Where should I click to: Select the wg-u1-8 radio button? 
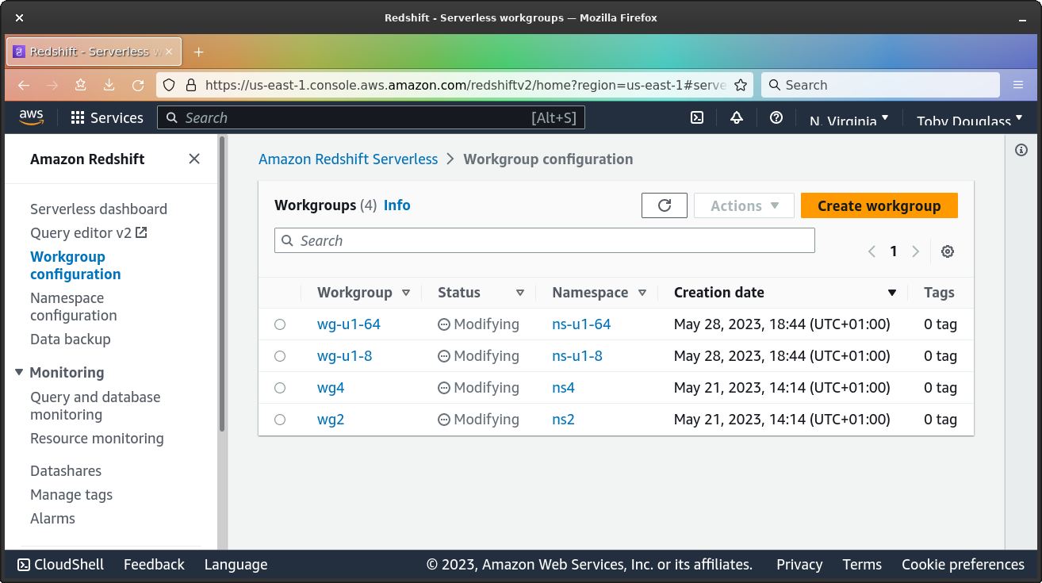pos(280,356)
